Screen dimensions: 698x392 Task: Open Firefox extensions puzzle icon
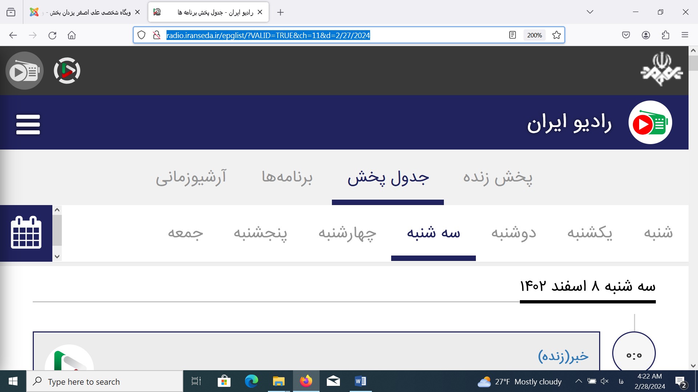pyautogui.click(x=665, y=35)
